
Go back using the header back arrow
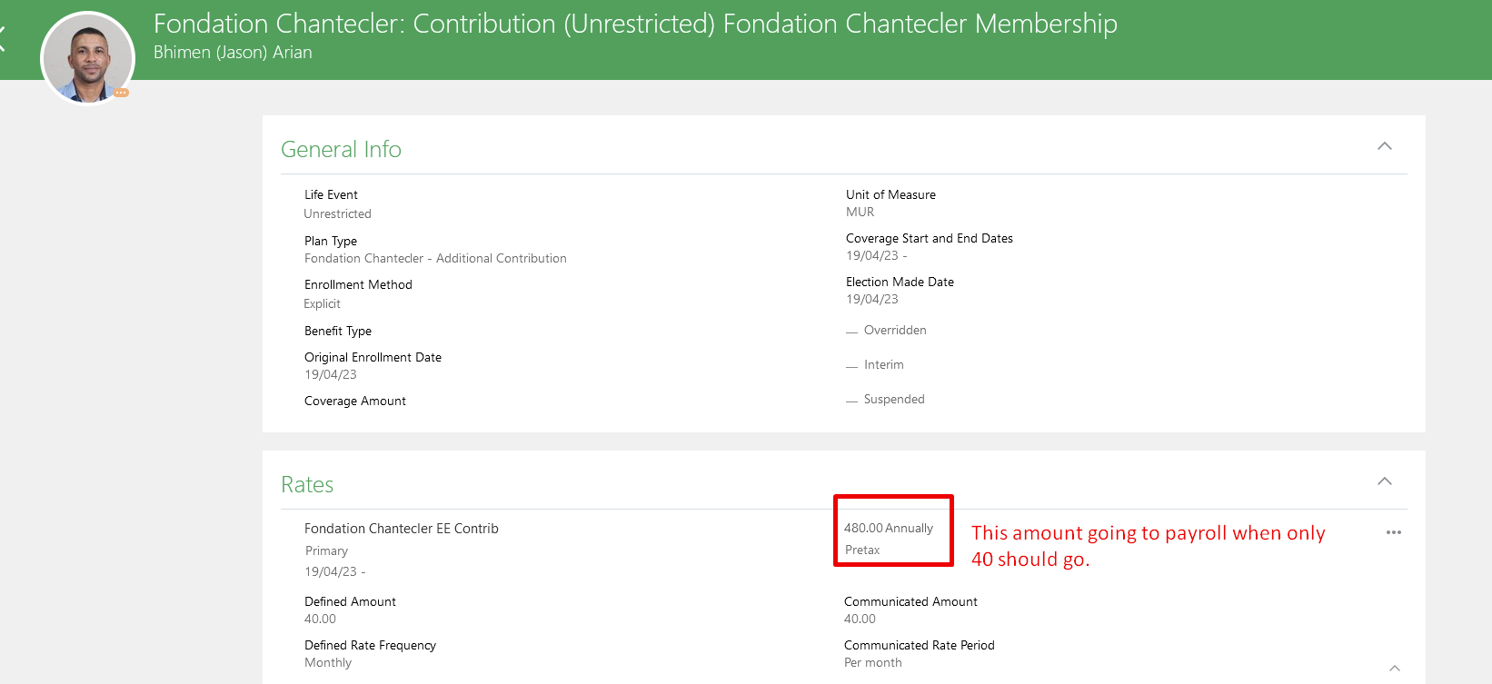coord(3,38)
